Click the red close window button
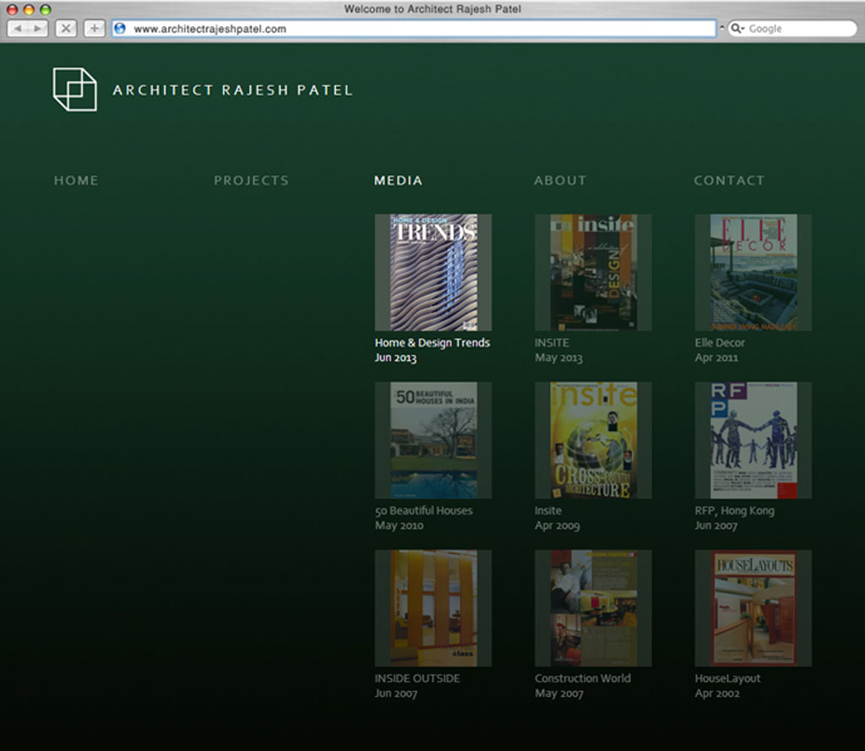Screen dimensions: 865x751 point(12,9)
